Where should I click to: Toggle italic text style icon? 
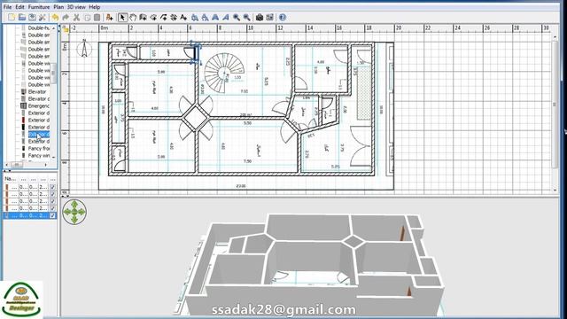tap(226, 18)
